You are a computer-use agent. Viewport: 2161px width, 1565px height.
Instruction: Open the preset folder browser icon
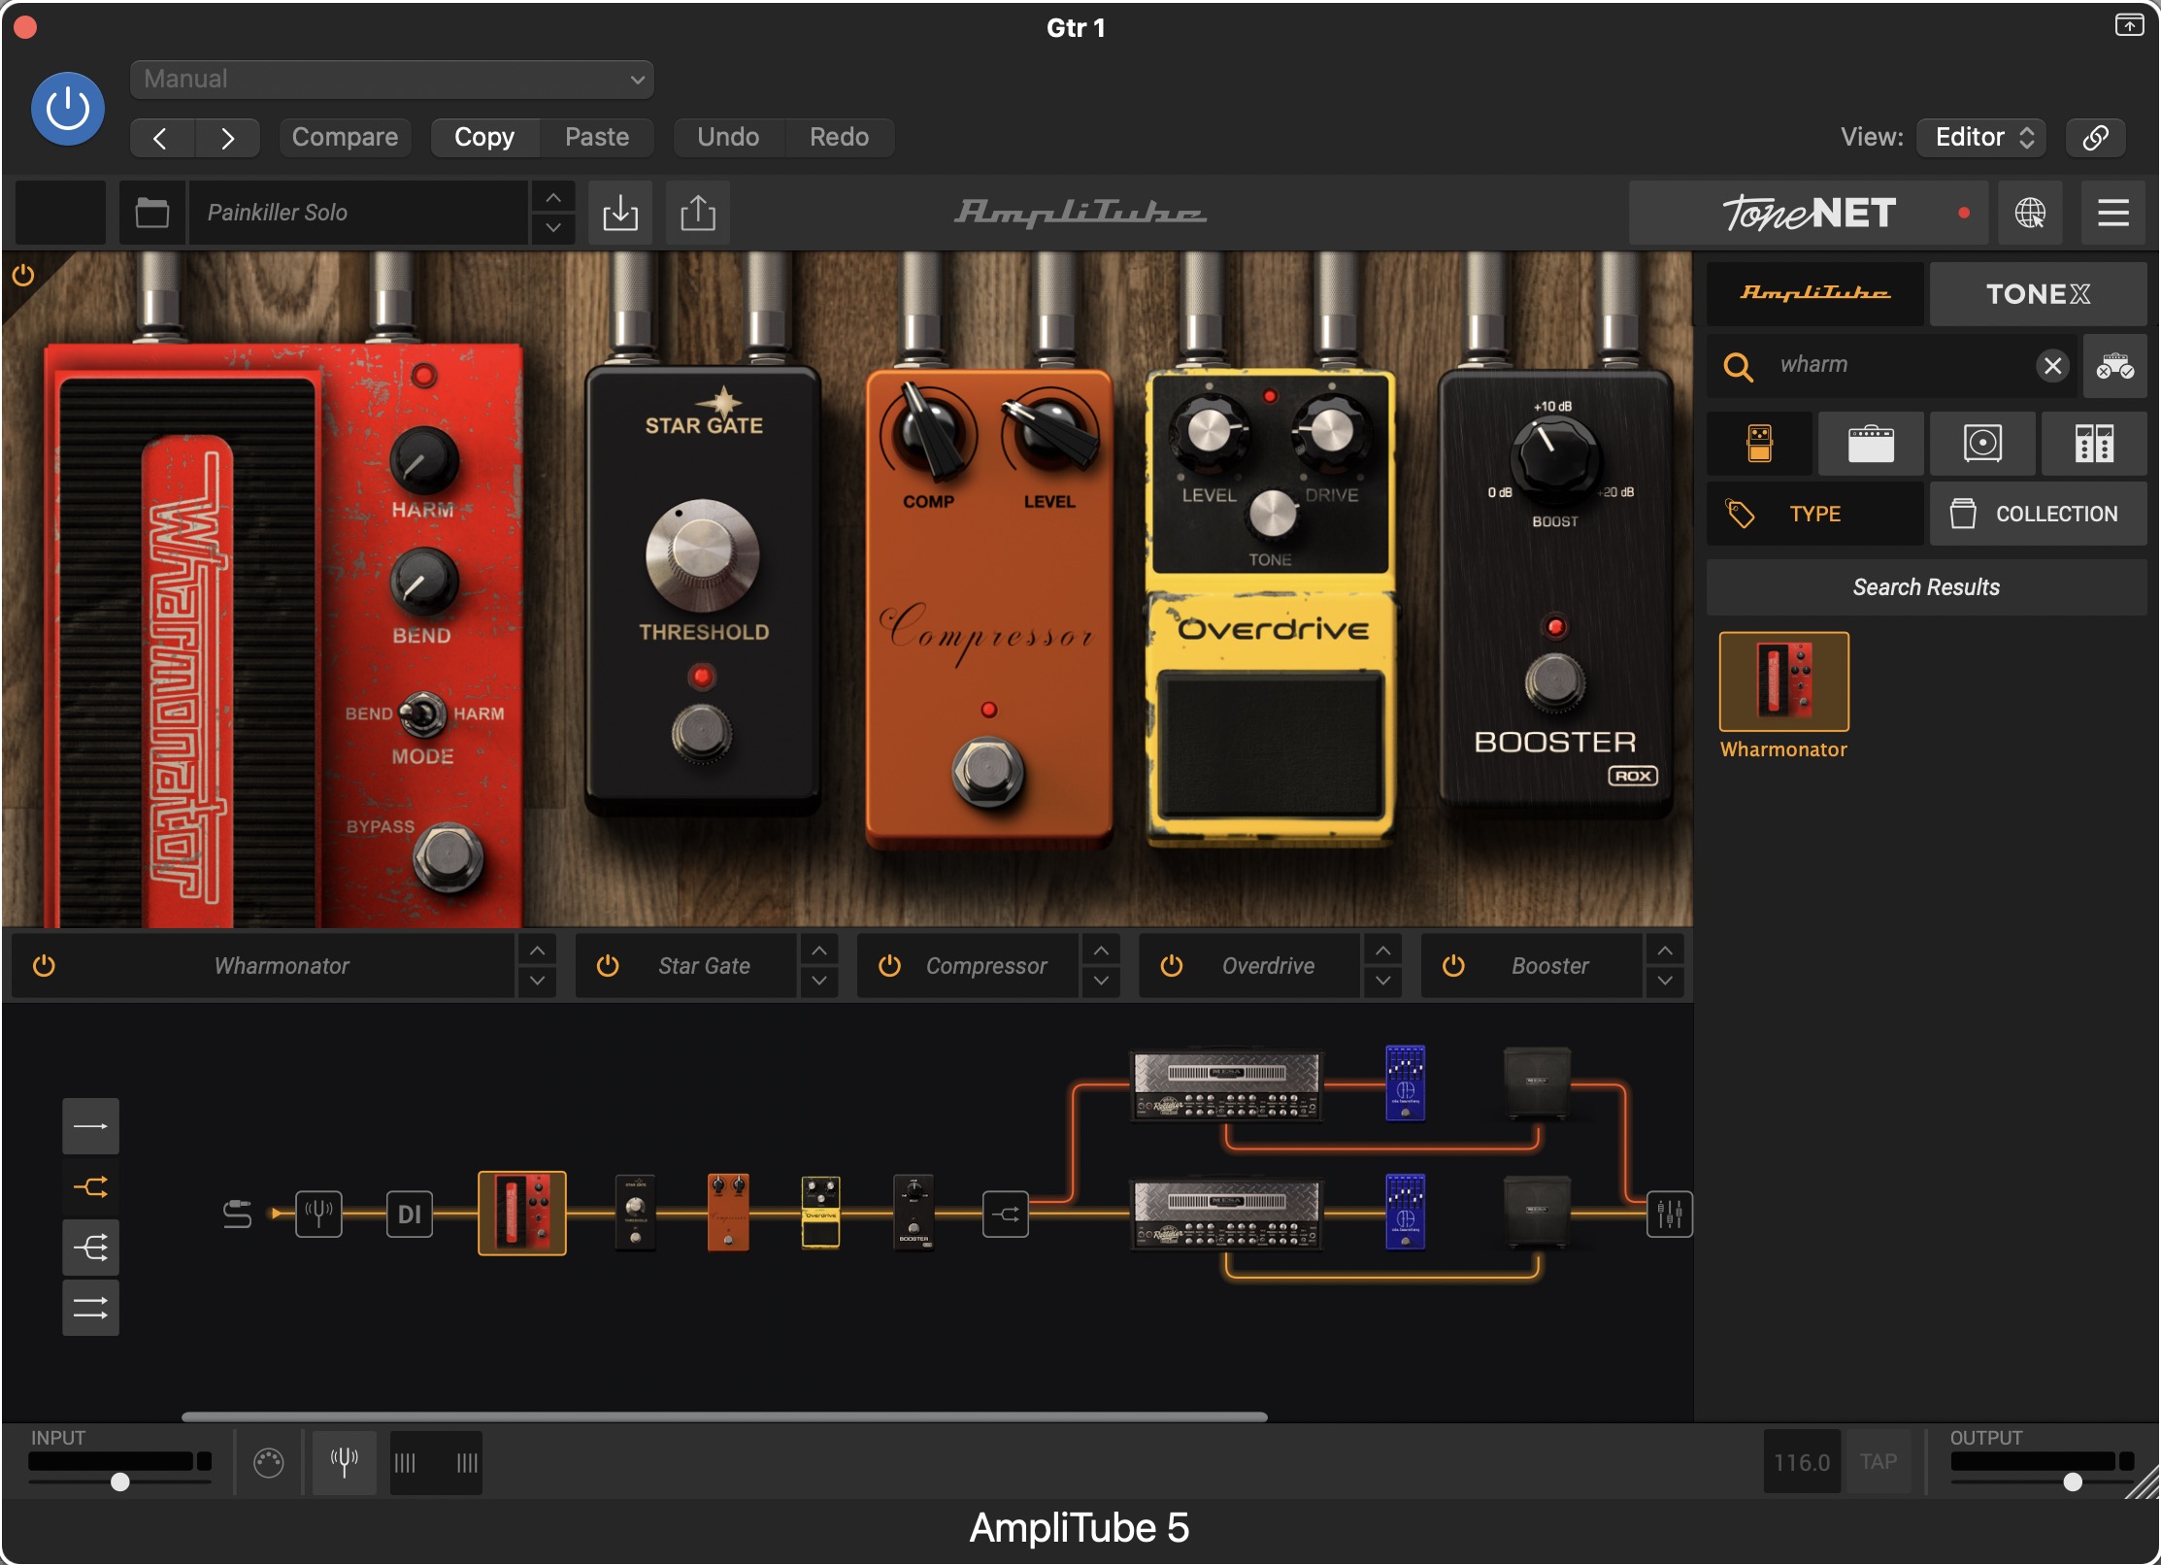[151, 213]
